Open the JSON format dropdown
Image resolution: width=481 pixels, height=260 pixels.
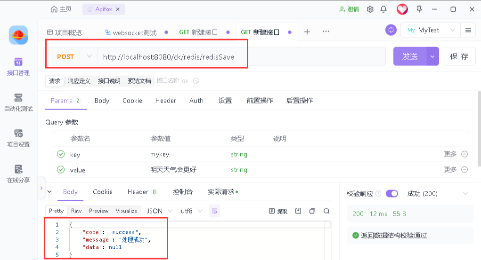(x=159, y=211)
